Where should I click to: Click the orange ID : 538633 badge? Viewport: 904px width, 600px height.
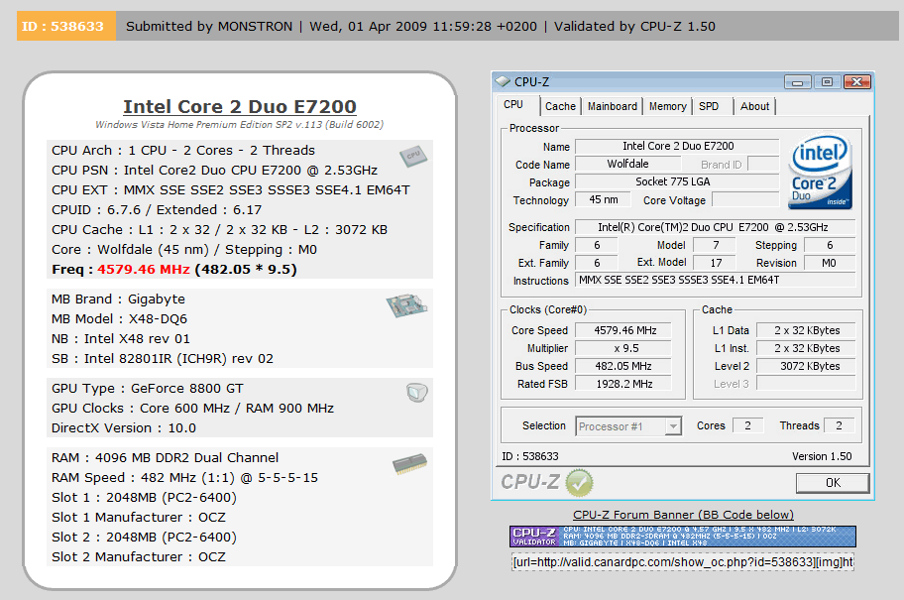coord(65,26)
